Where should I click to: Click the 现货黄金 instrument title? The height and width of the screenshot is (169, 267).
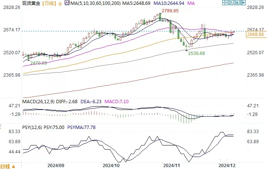(31, 3)
